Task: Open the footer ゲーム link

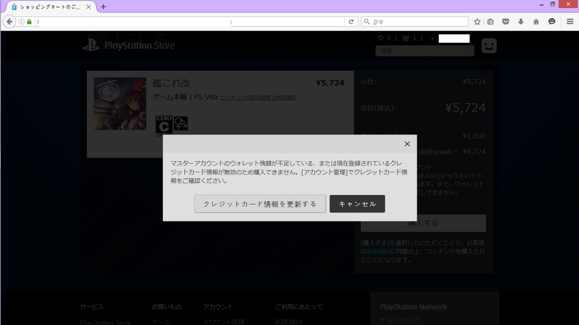Action: [x=161, y=322]
